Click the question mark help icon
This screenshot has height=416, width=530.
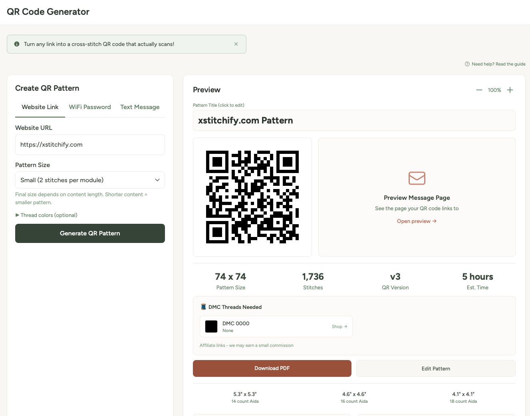[466, 64]
